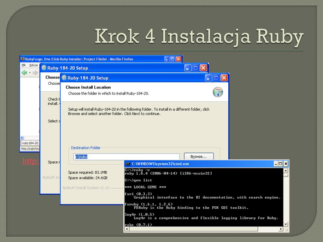Click the ruby184-20 find field in Firefox
The height and width of the screenshot is (242, 323).
(x=30, y=143)
